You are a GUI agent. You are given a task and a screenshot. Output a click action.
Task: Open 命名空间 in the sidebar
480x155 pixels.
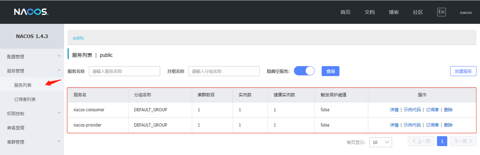tap(16, 128)
